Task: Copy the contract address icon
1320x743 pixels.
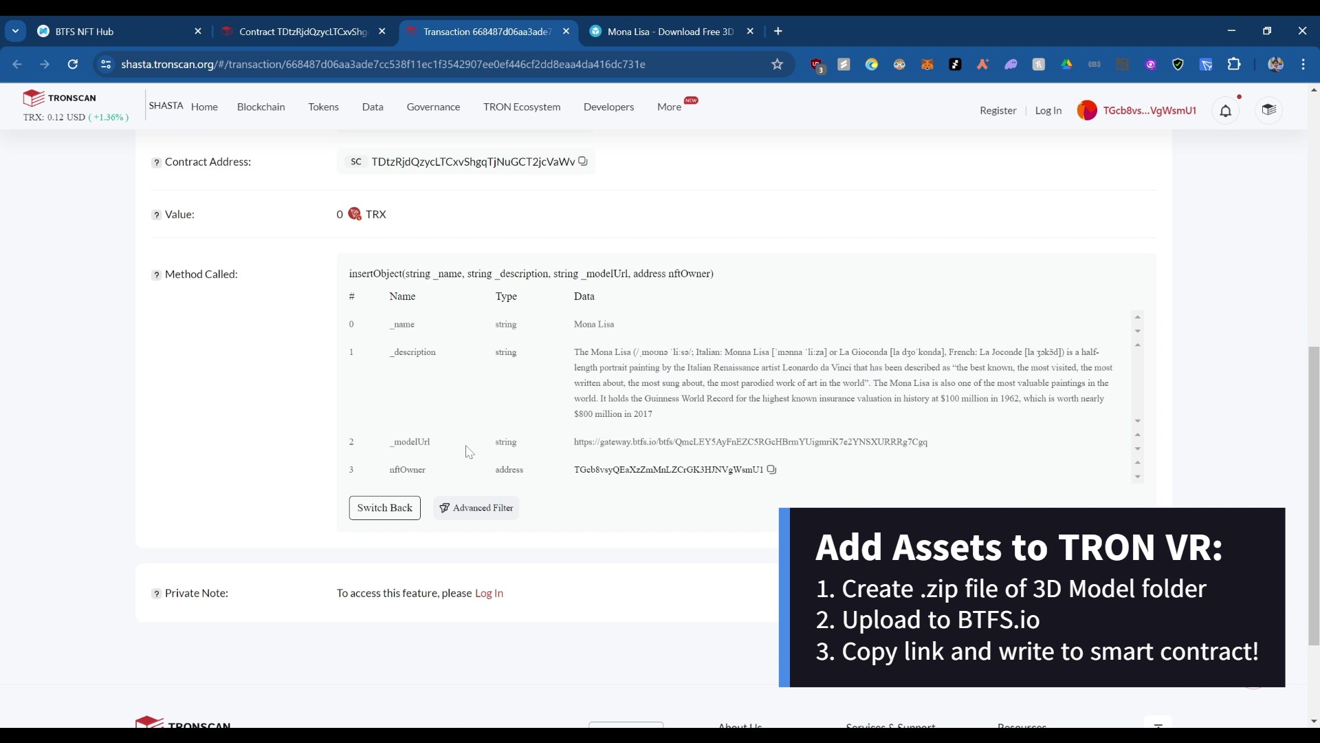Action: (583, 161)
